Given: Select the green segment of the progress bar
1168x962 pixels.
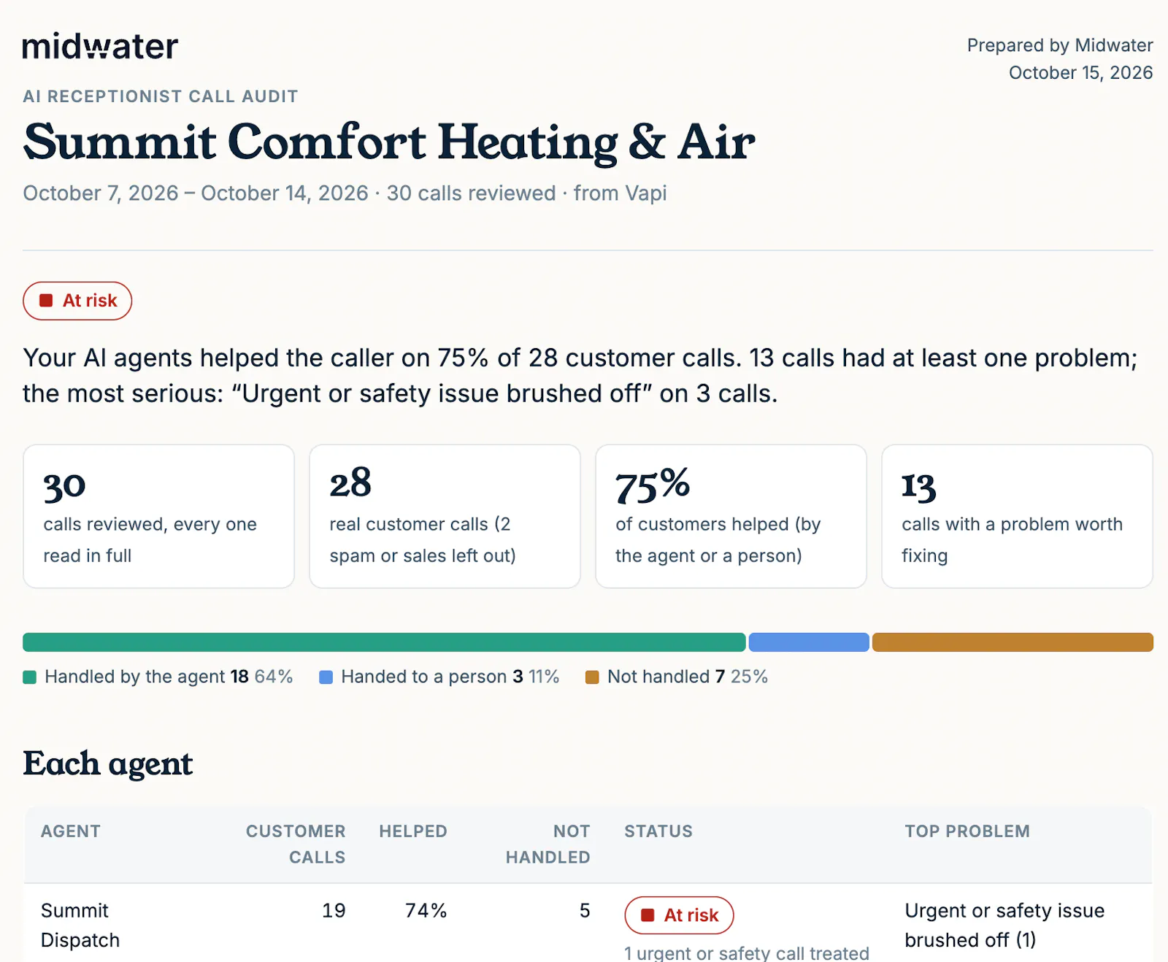Looking at the screenshot, I should tap(384, 642).
